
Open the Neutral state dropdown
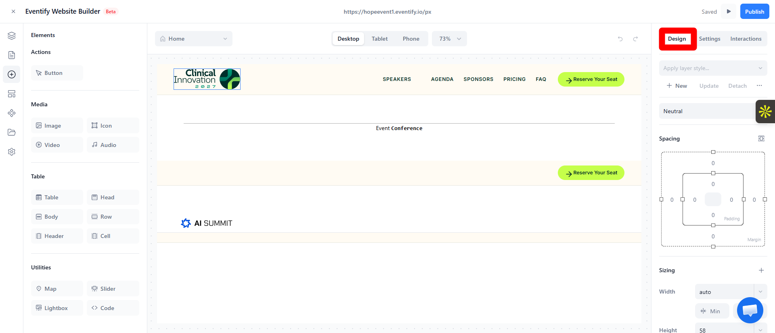708,111
